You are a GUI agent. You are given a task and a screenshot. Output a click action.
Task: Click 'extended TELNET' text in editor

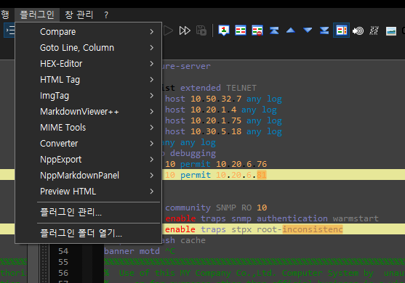pos(218,88)
